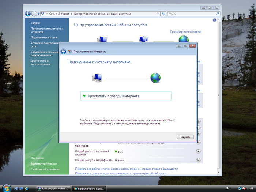Click the Закрыть button
Viewport: 256px width, 192px height.
click(x=185, y=137)
